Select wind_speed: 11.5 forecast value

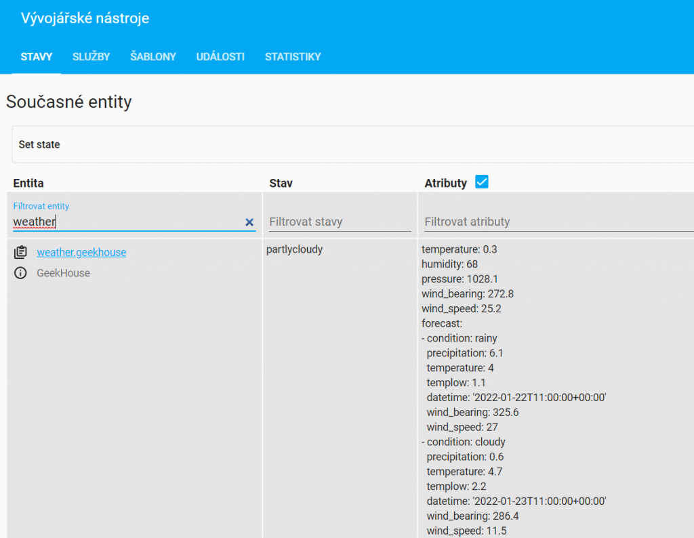tap(466, 531)
